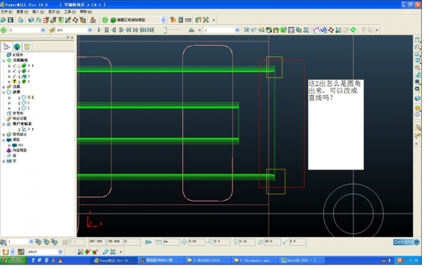
Task: Click the tolerance field showing 0.02
Action: point(196,242)
